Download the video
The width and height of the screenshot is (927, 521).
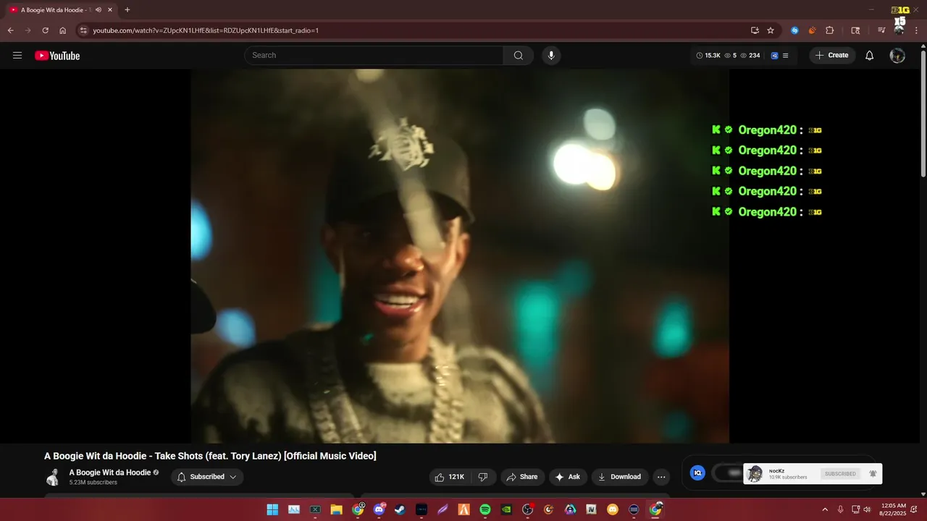tap(619, 477)
